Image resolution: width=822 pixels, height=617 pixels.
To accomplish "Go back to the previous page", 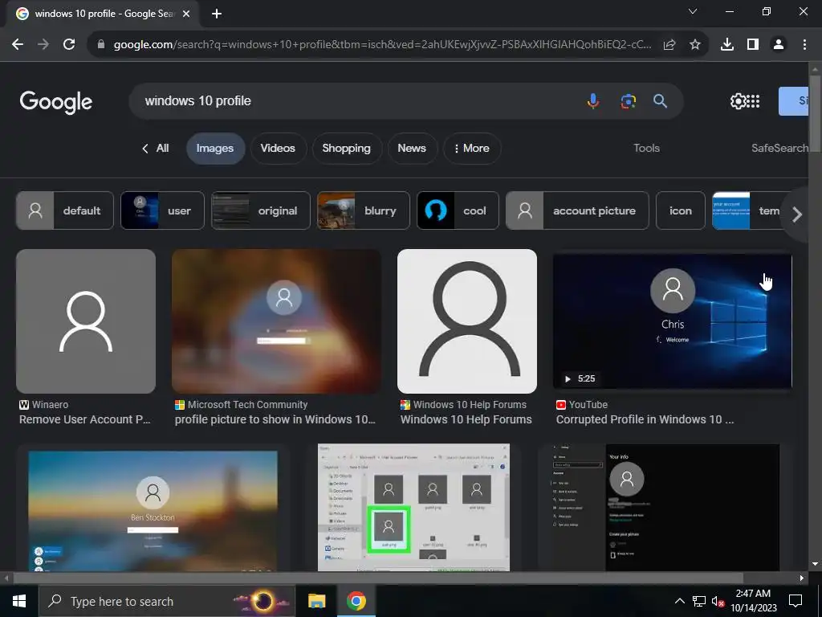I will coord(18,45).
